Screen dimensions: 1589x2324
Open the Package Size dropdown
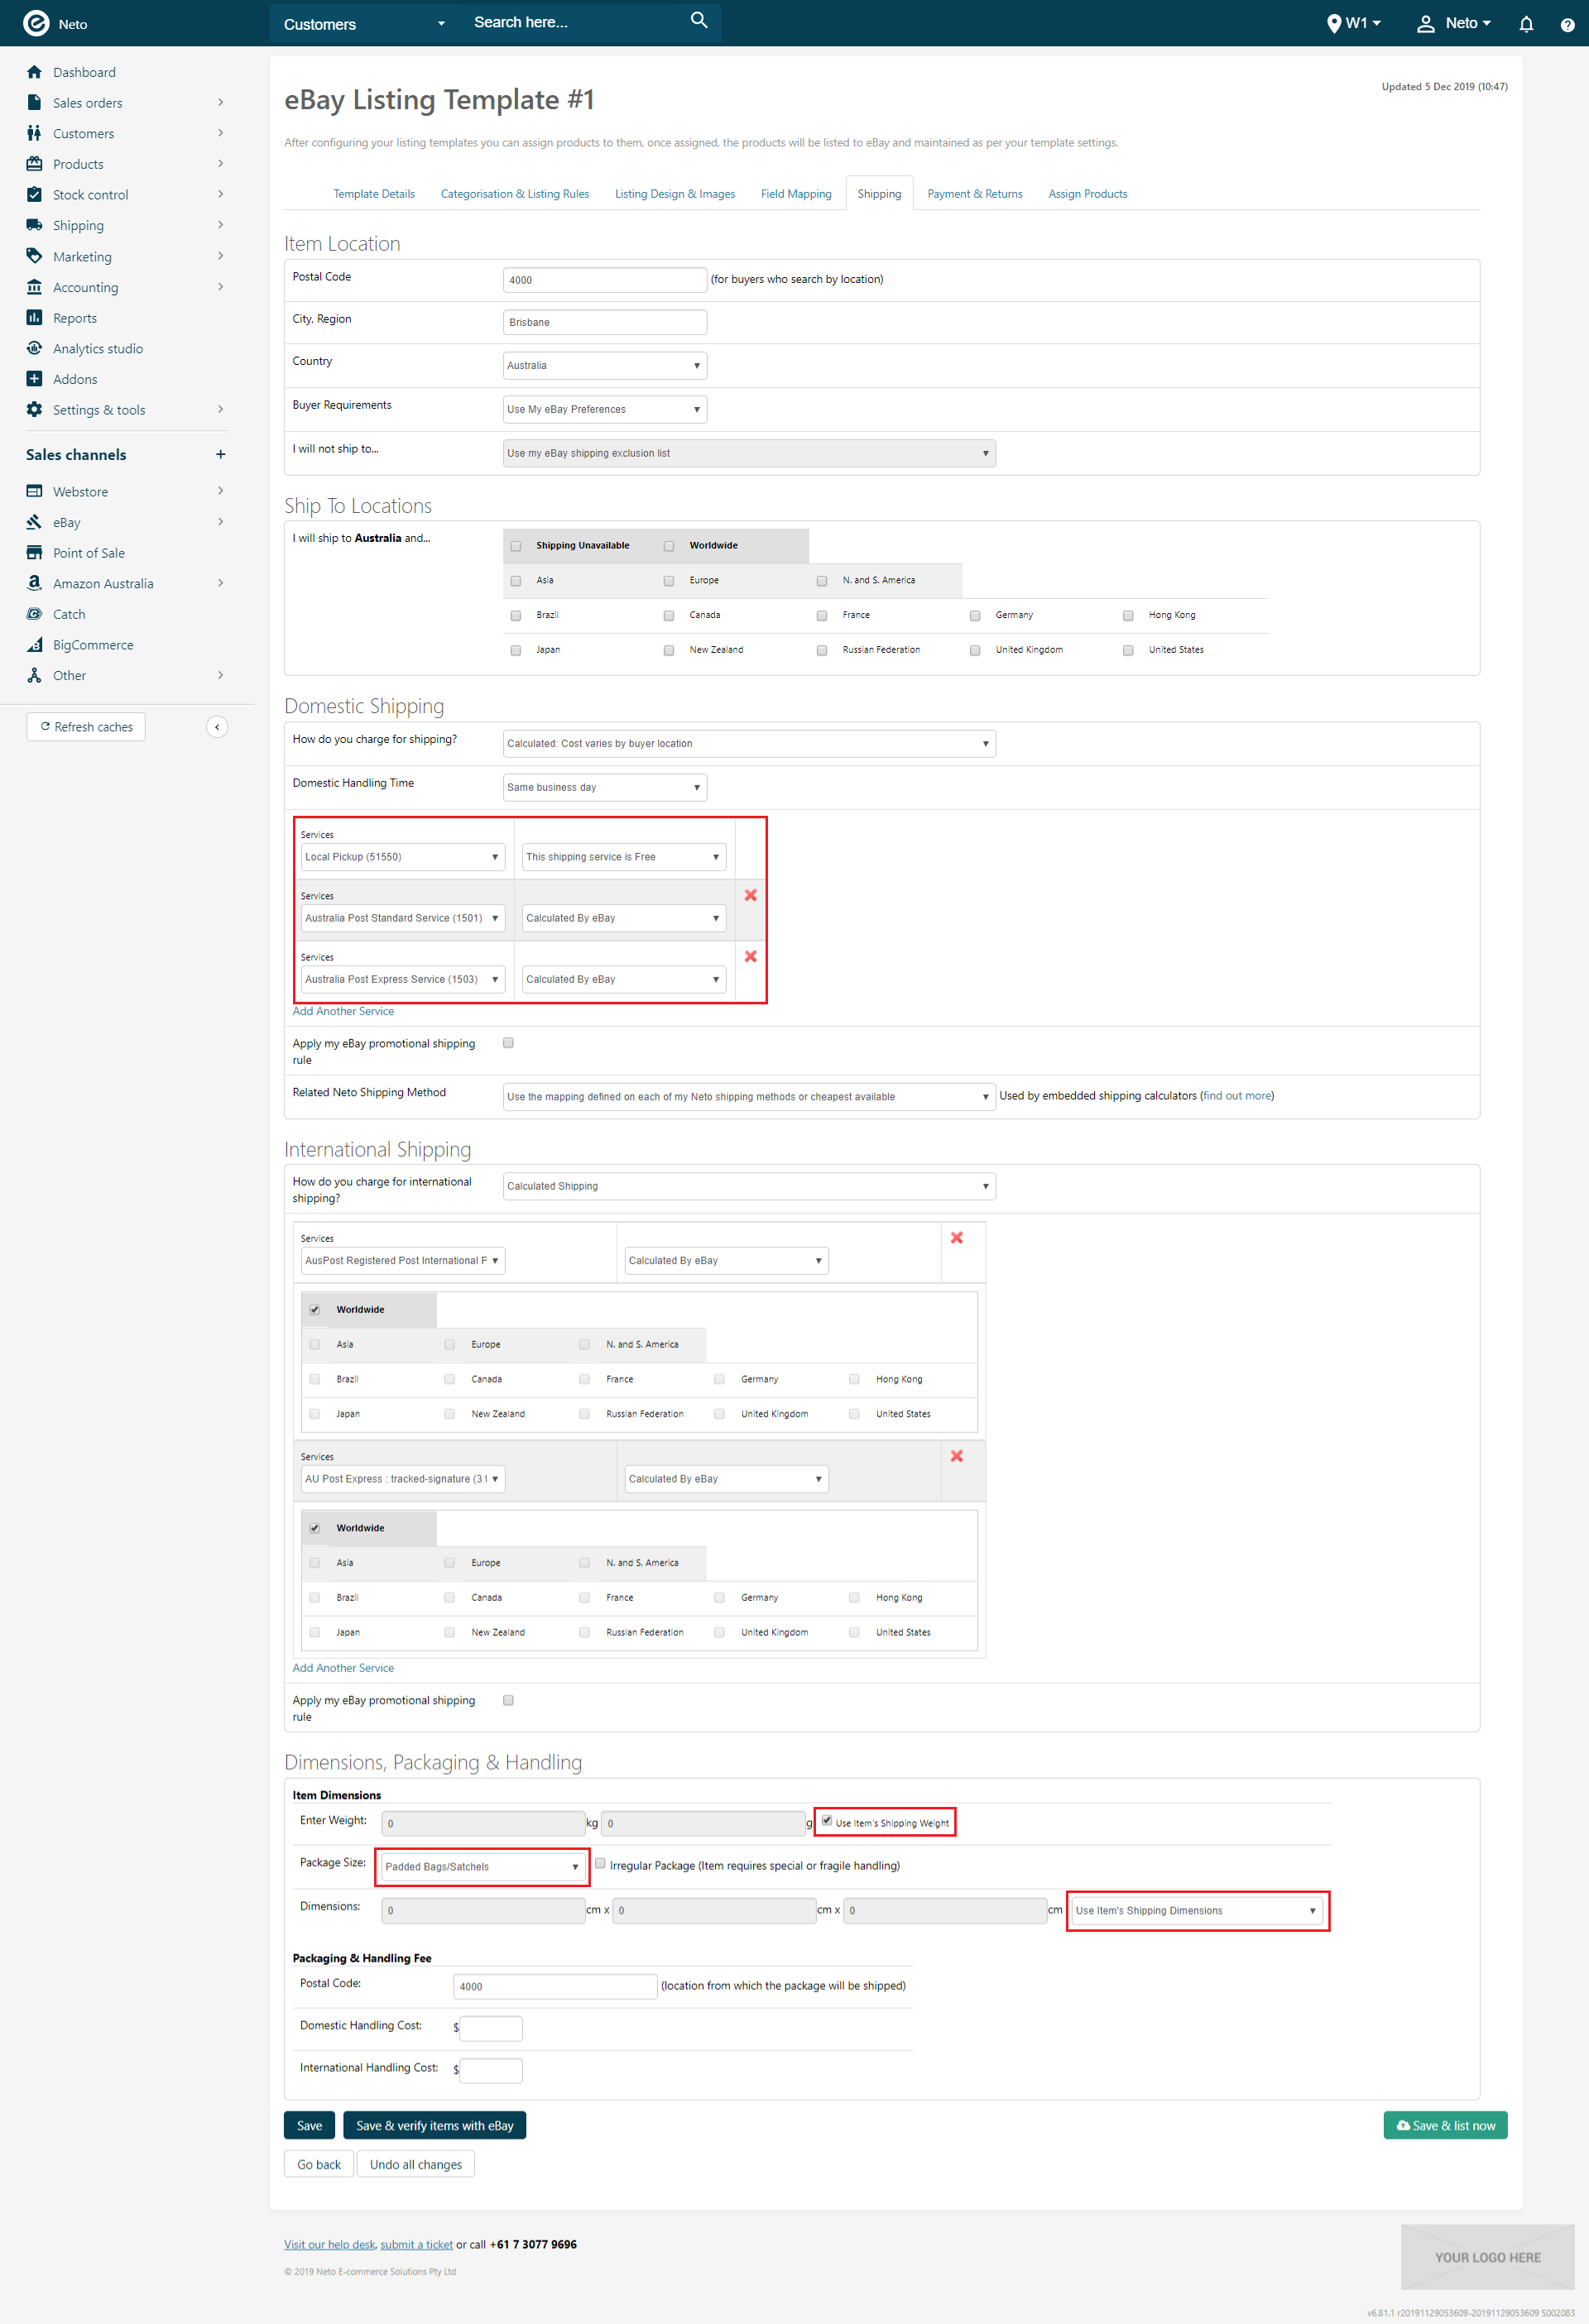click(482, 1867)
